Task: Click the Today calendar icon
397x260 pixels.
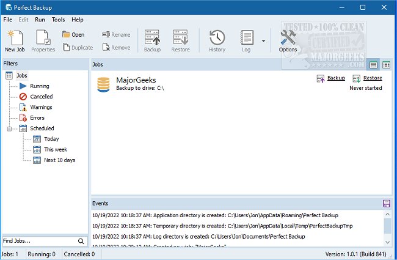Action: [37, 139]
